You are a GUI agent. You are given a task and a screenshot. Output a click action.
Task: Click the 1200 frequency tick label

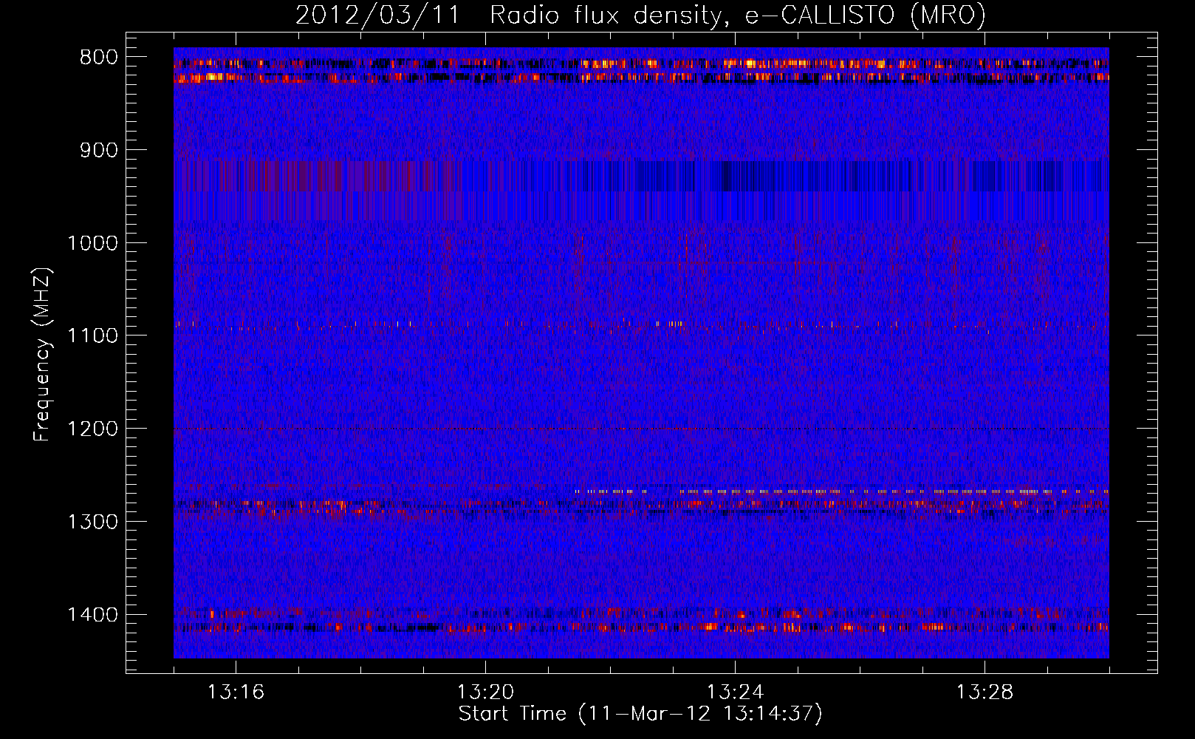[x=92, y=429]
